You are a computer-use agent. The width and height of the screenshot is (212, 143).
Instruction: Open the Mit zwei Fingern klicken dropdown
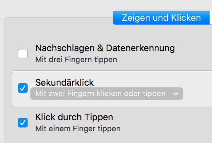pyautogui.click(x=106, y=94)
